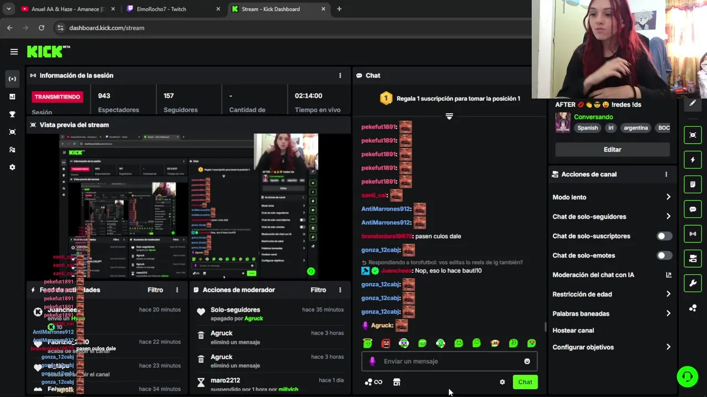The height and width of the screenshot is (397, 707).
Task: Open the three-dot menu of Información de la sesión
Action: [340, 76]
